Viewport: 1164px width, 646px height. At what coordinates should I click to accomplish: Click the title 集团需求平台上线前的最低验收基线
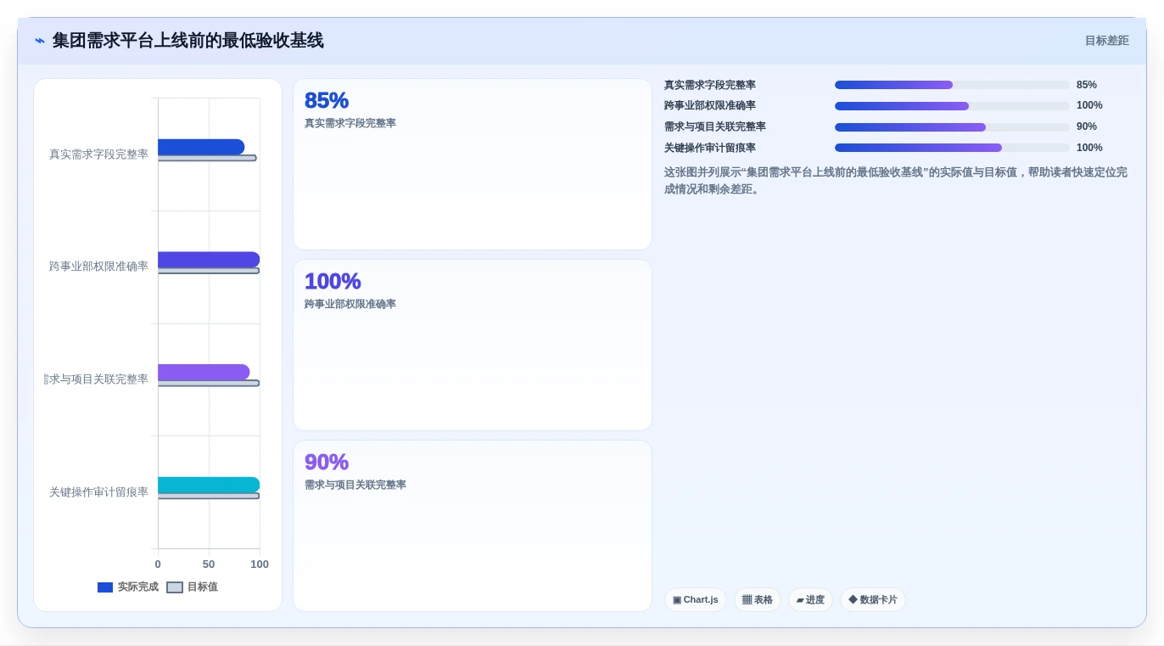(187, 41)
